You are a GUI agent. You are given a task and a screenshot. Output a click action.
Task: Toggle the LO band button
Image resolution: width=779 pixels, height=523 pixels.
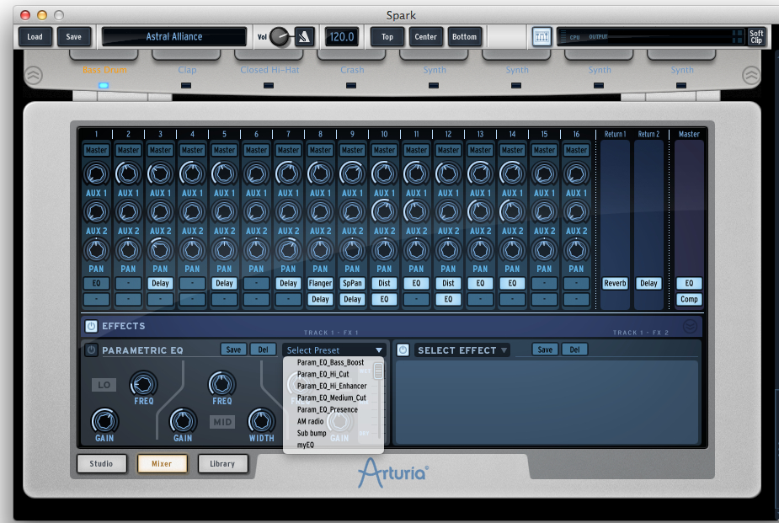[104, 384]
